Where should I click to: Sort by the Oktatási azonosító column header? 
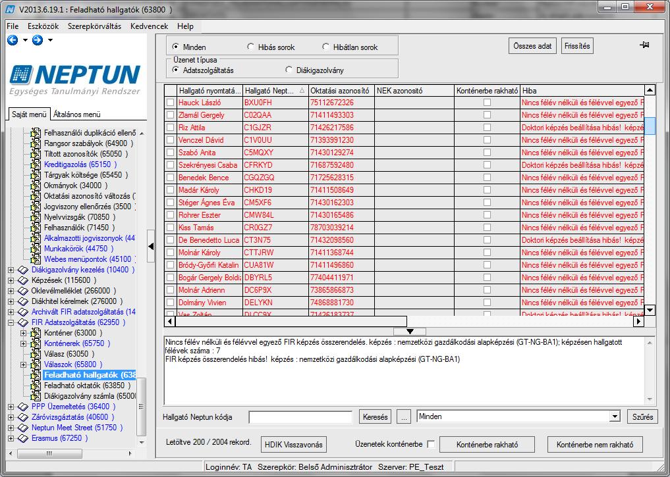coord(341,90)
